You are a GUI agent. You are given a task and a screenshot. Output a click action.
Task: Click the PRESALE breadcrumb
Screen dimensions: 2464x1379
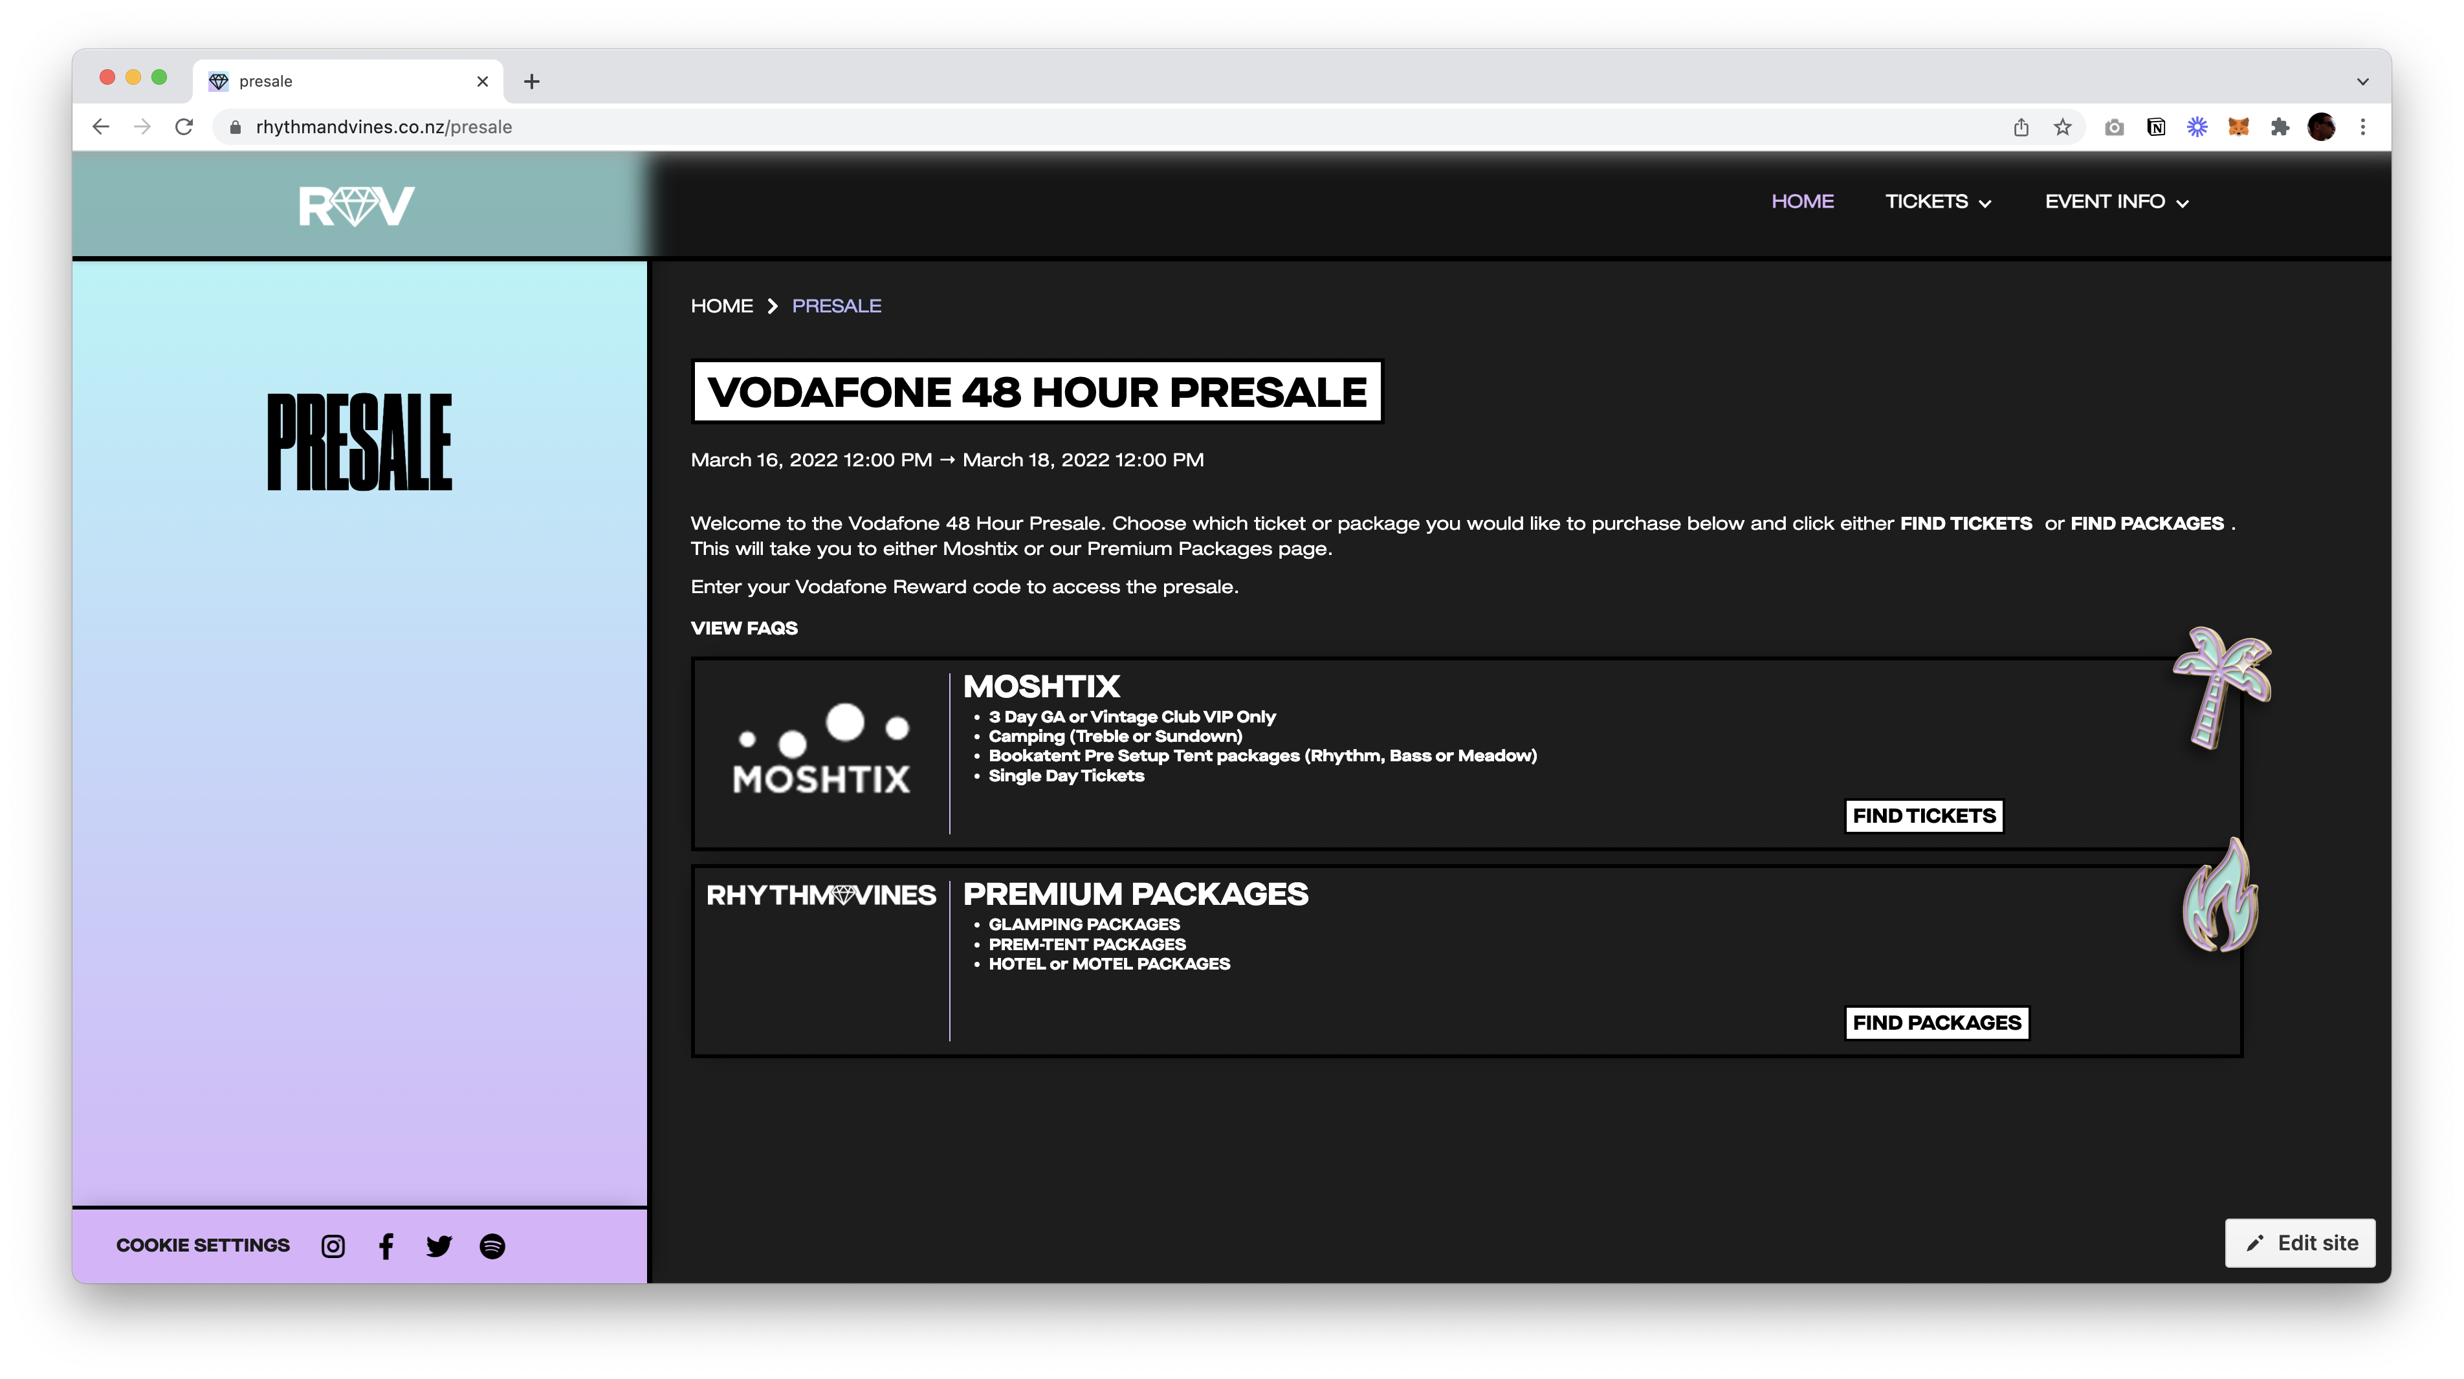[x=836, y=306]
